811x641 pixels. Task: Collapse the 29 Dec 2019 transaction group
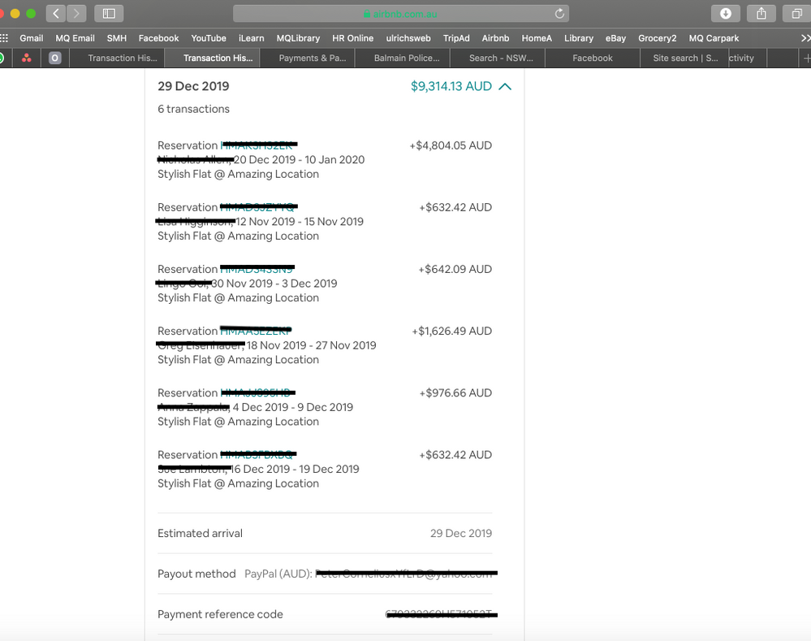coord(506,86)
